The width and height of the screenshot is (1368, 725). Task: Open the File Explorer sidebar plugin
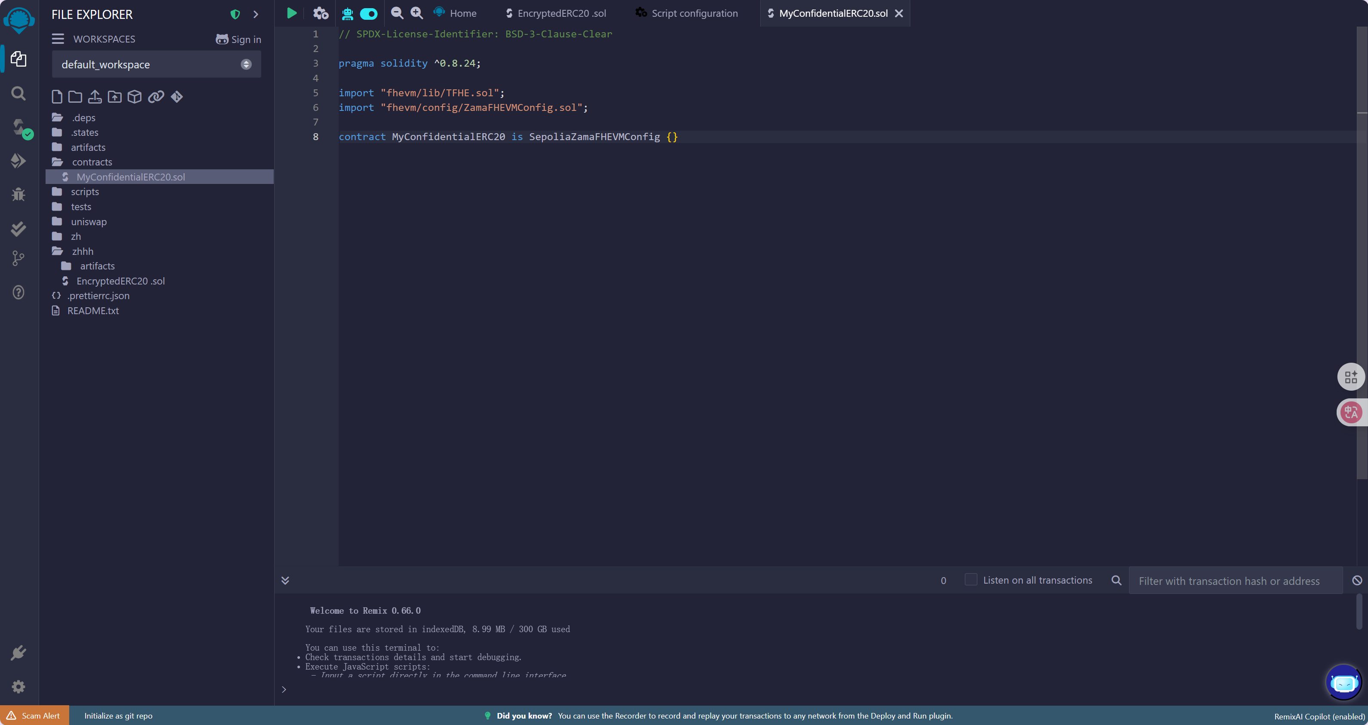(x=18, y=58)
